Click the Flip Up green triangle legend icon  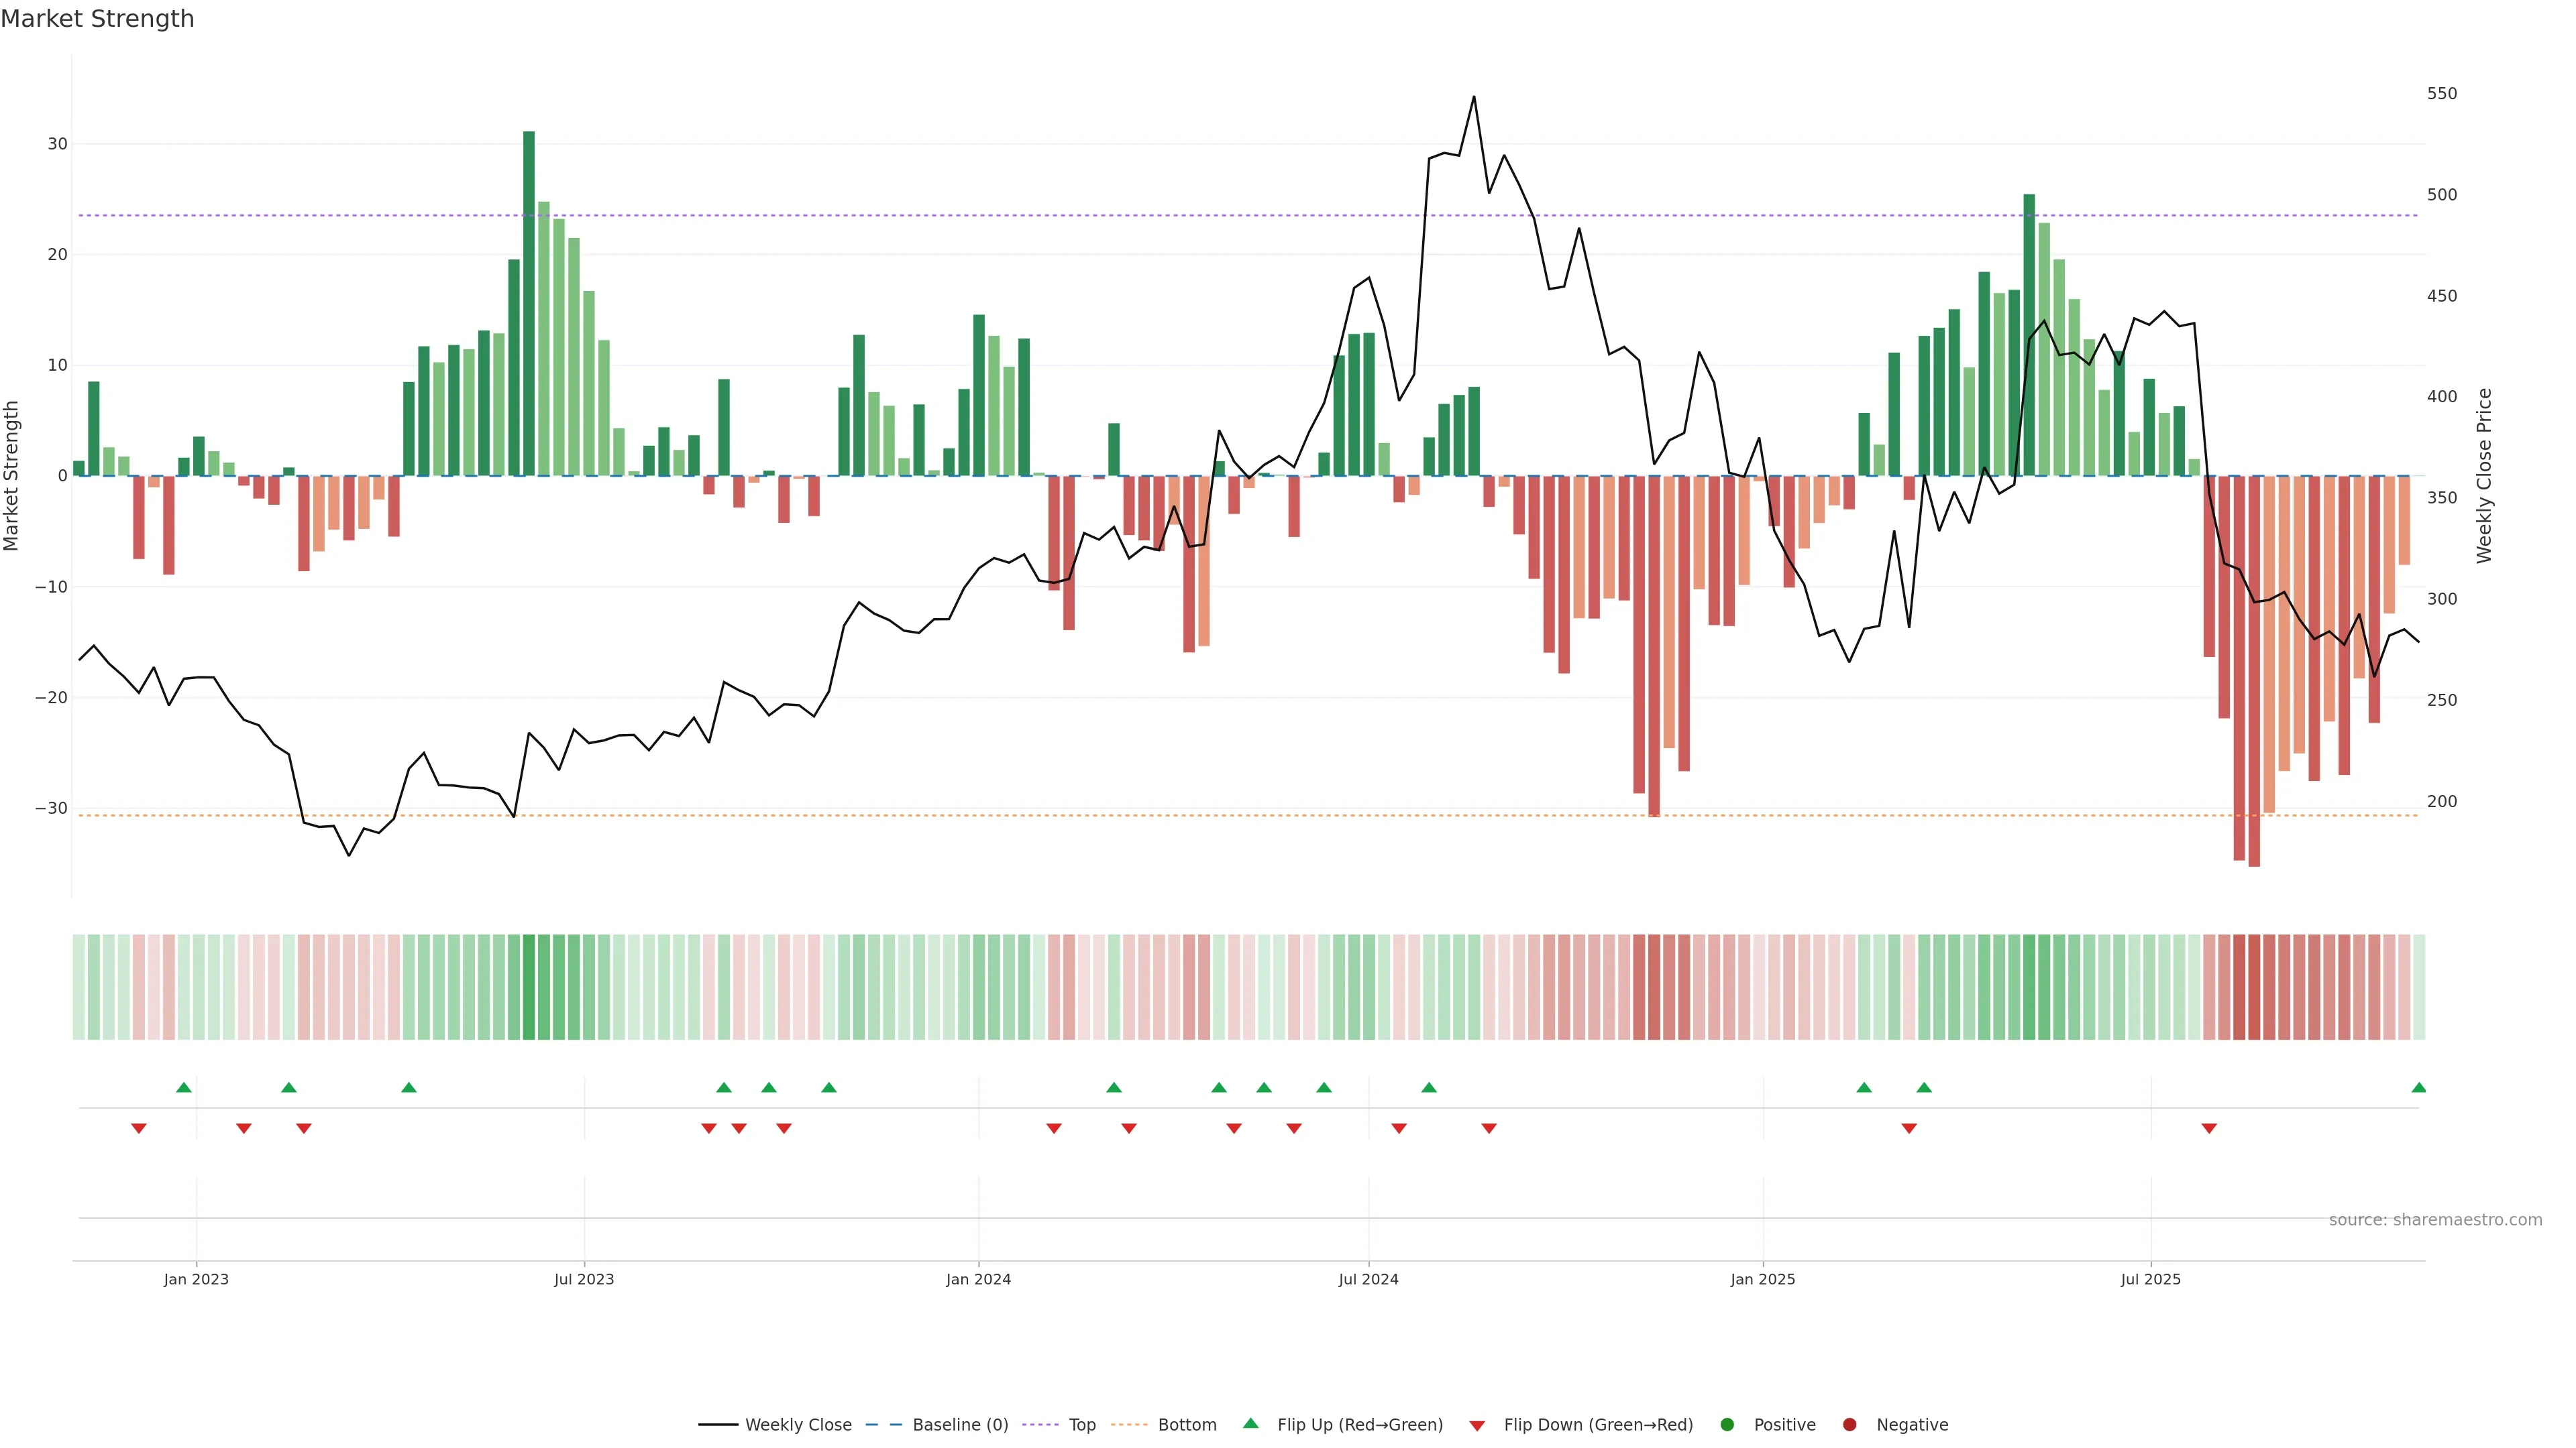[x=1250, y=1423]
